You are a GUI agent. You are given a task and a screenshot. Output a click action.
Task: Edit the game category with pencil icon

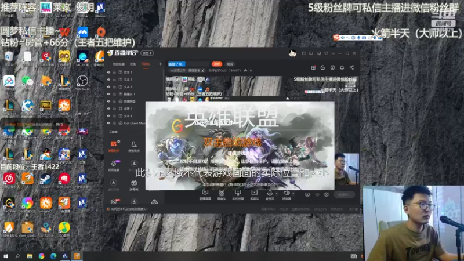202,70
